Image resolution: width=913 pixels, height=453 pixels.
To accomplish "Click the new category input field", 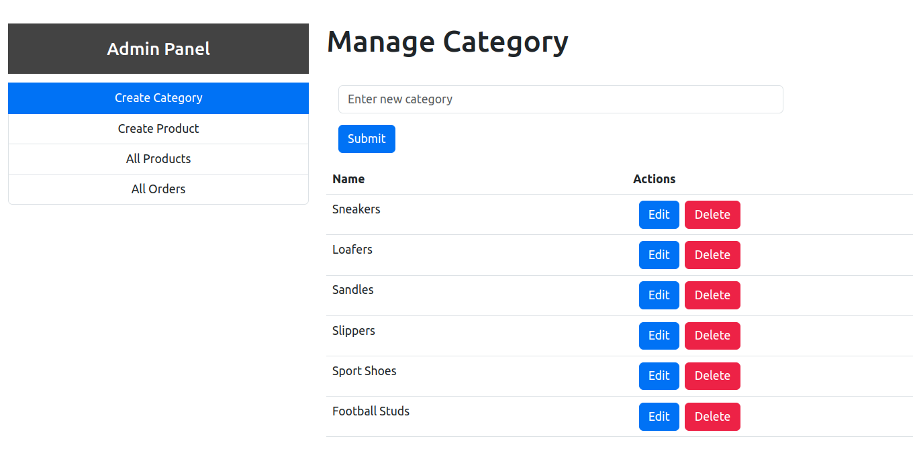I will [561, 99].
